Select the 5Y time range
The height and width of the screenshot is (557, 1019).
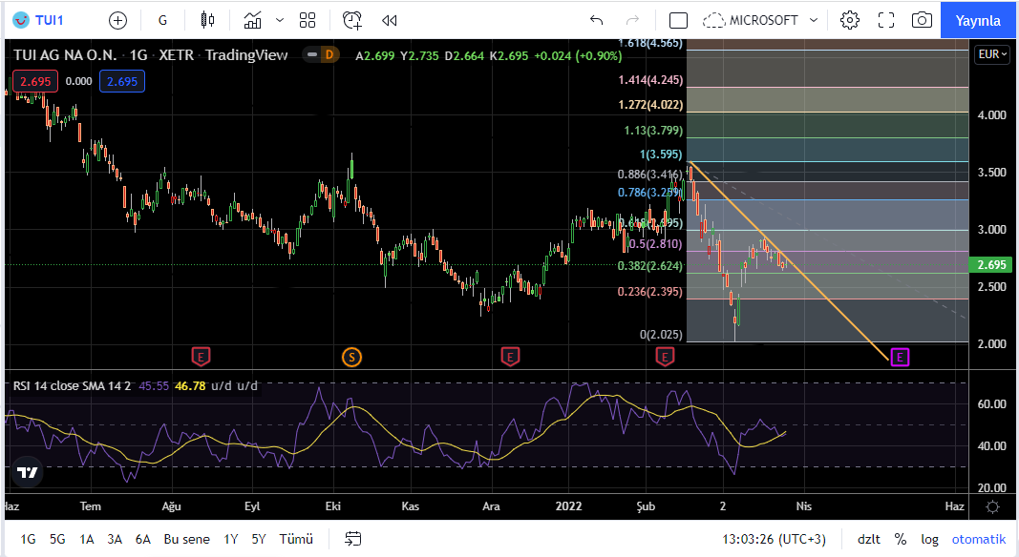click(x=259, y=539)
